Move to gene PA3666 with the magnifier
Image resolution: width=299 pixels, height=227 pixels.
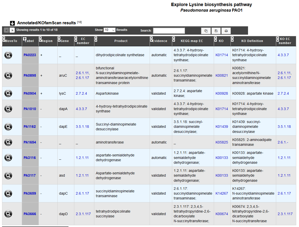click(x=8, y=214)
